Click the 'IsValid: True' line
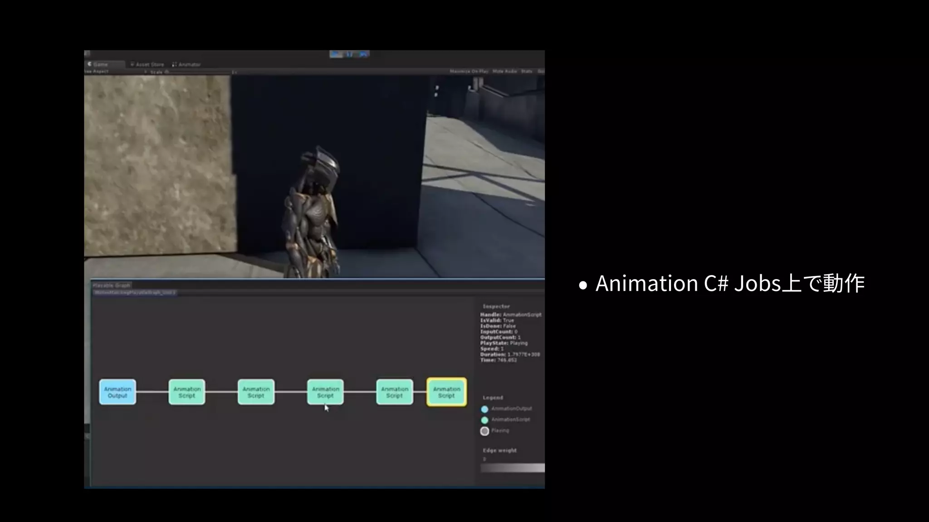Image resolution: width=929 pixels, height=522 pixels. point(497,320)
